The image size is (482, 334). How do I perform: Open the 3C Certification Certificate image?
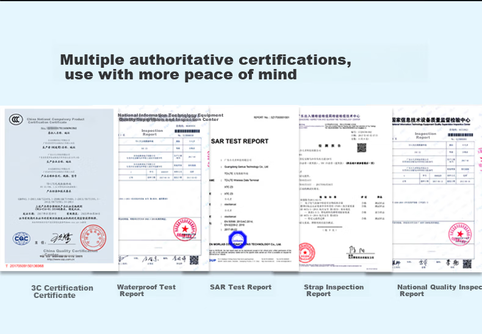pos(59,189)
